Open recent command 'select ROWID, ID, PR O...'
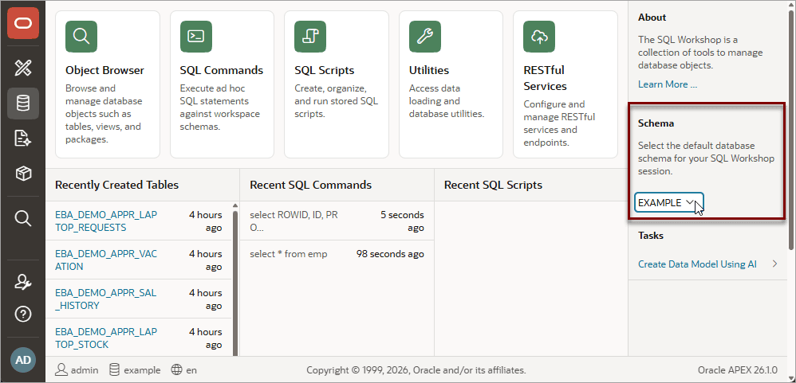Screen dimensions: 796x383 click(294, 221)
